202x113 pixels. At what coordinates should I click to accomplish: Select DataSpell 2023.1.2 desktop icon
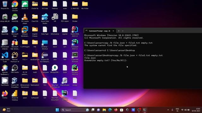pyautogui.click(x=75, y=44)
